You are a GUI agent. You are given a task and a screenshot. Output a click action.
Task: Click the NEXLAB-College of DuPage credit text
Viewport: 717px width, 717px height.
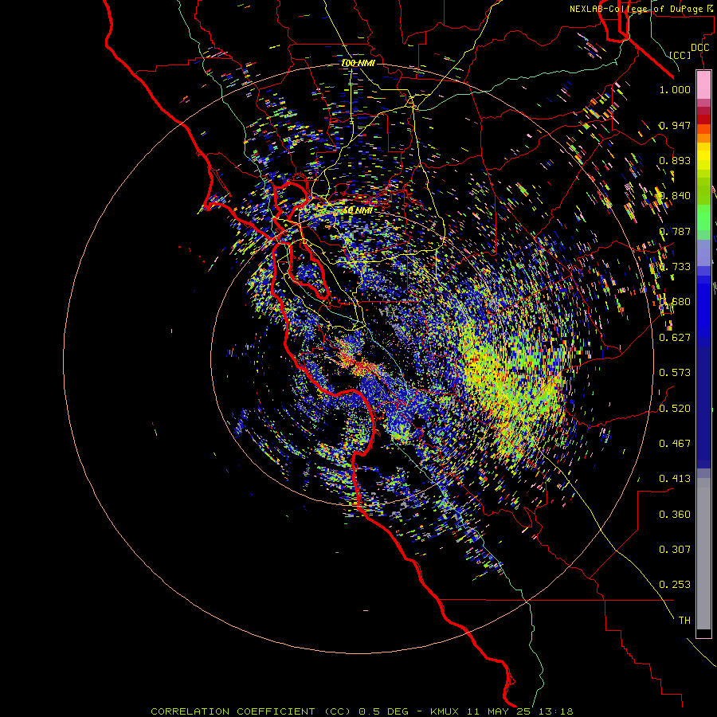[x=636, y=9]
